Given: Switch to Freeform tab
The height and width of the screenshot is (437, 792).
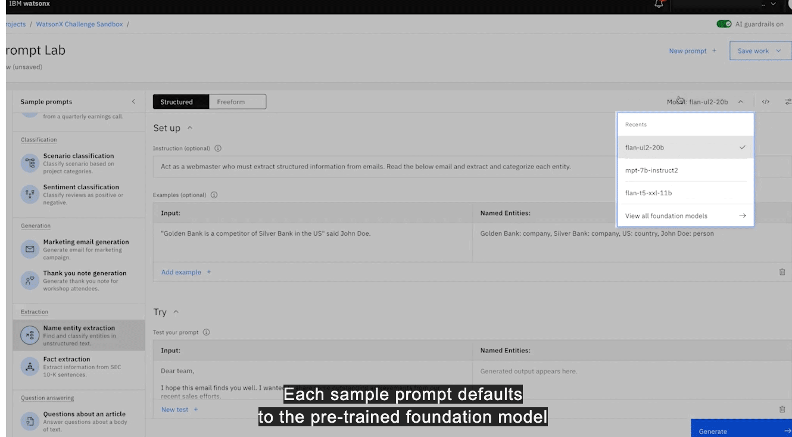Looking at the screenshot, I should [x=238, y=102].
